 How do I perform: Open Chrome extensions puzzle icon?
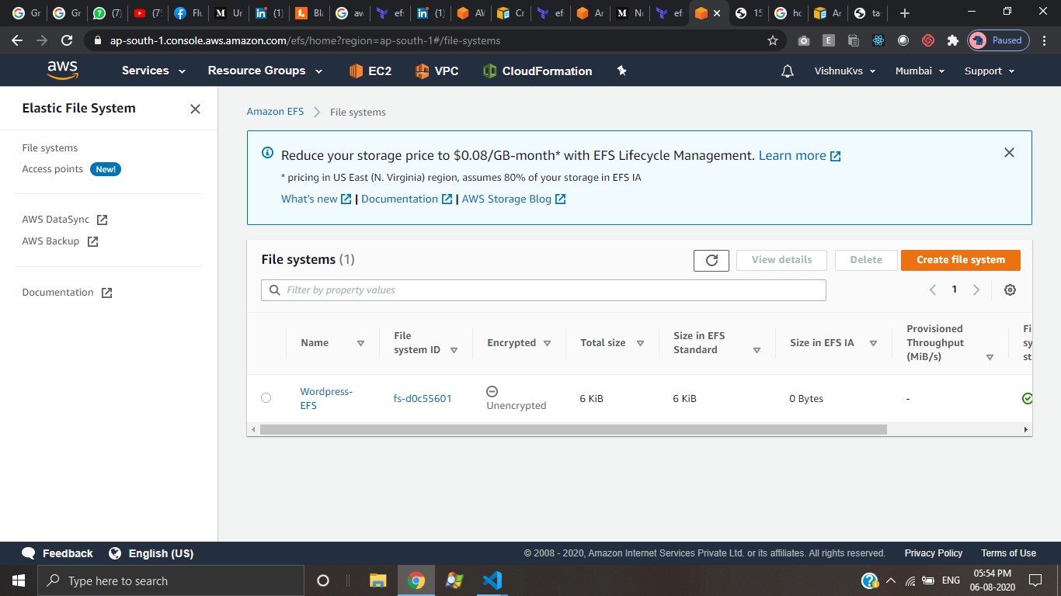click(x=952, y=40)
